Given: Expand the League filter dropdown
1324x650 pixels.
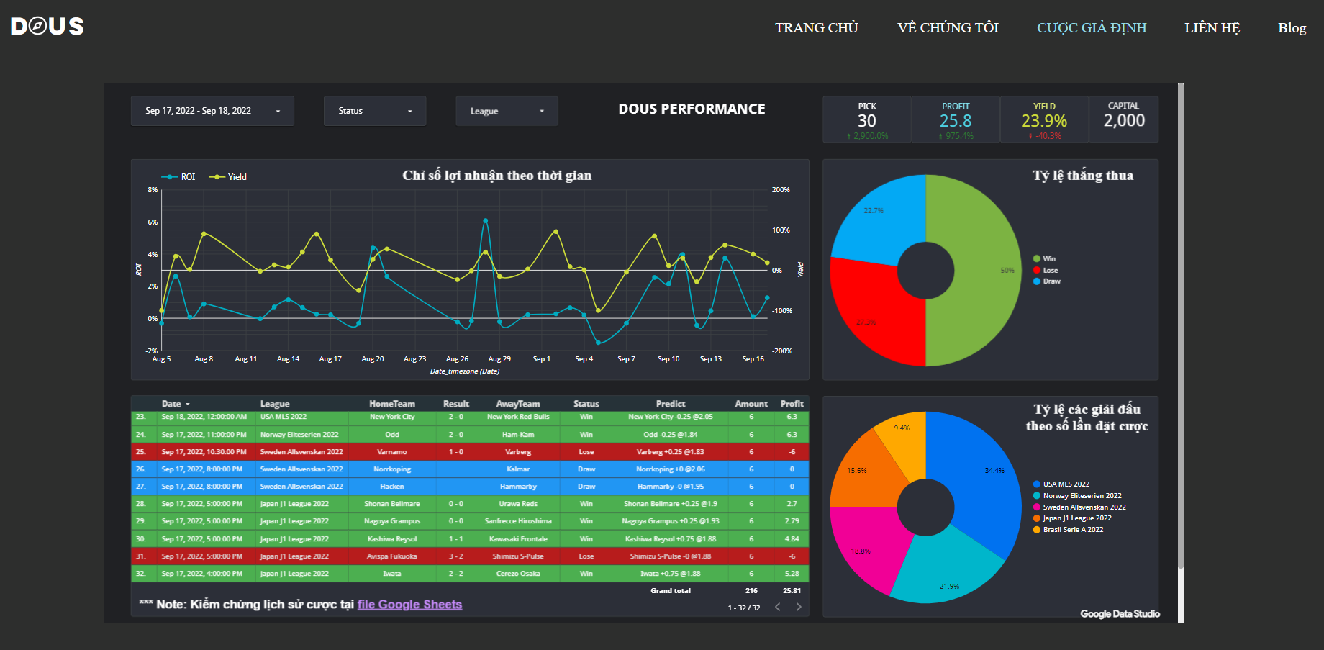Looking at the screenshot, I should 507,111.
